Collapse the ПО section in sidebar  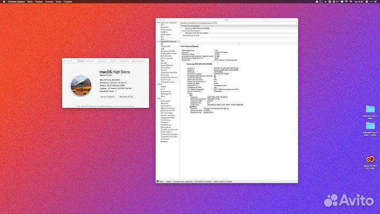tap(157, 98)
